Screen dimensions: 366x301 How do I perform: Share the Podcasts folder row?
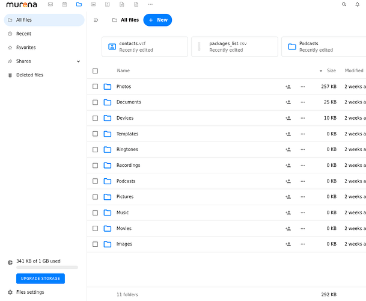pyautogui.click(x=288, y=181)
